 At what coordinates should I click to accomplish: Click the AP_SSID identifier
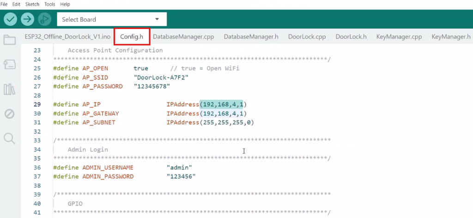95,77
